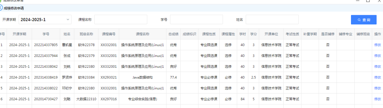This screenshot has width=383, height=108.
Task: Select the name cell 邓初宁
Action: pyautogui.click(x=67, y=88)
